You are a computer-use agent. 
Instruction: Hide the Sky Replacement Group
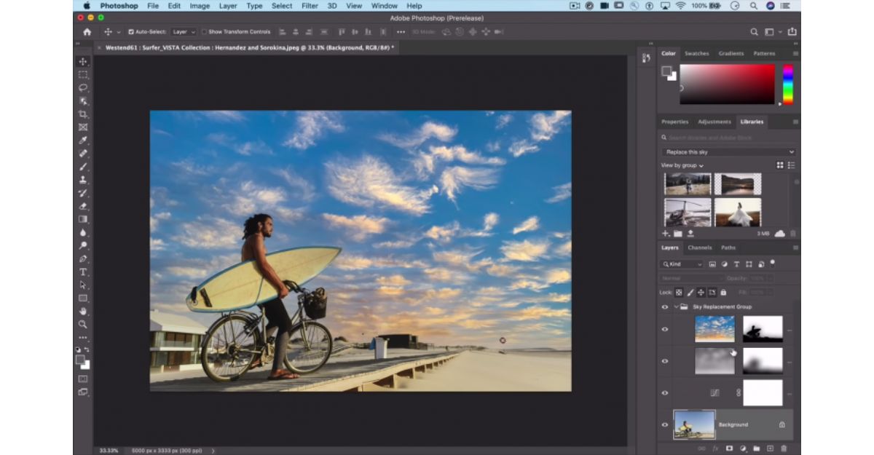(664, 307)
